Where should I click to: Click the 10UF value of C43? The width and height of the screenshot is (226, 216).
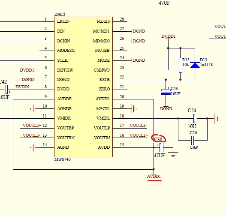(x=175, y=94)
